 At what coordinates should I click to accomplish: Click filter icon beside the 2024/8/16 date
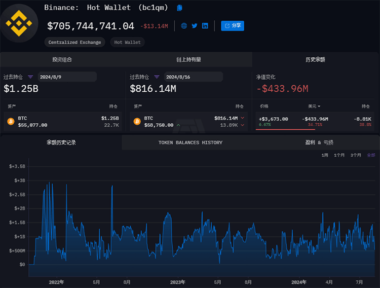[157, 77]
